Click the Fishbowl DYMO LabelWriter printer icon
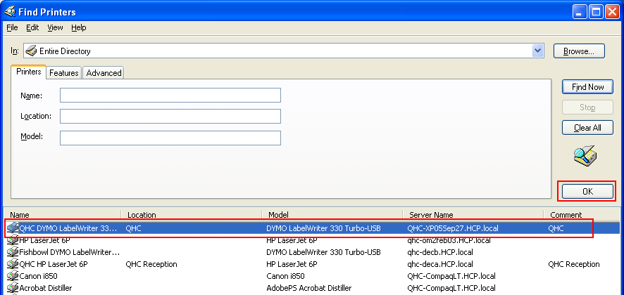This screenshot has height=295, width=624. [x=13, y=251]
